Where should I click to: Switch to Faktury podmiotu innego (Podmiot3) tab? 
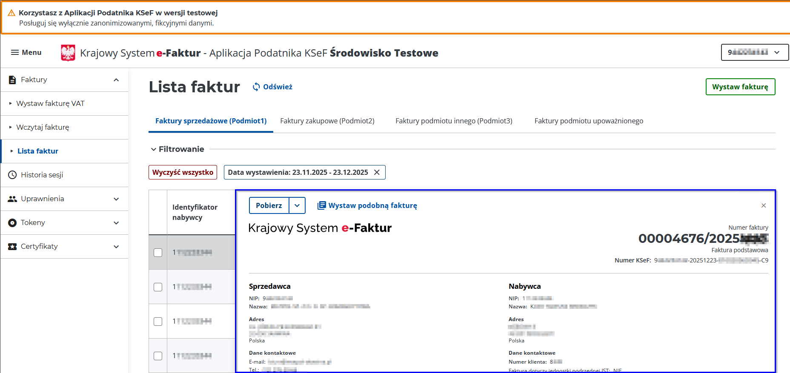(454, 121)
